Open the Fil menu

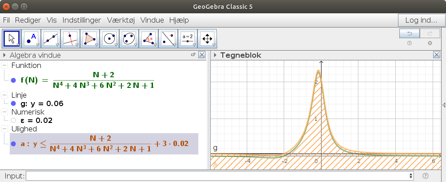pyautogui.click(x=6, y=20)
